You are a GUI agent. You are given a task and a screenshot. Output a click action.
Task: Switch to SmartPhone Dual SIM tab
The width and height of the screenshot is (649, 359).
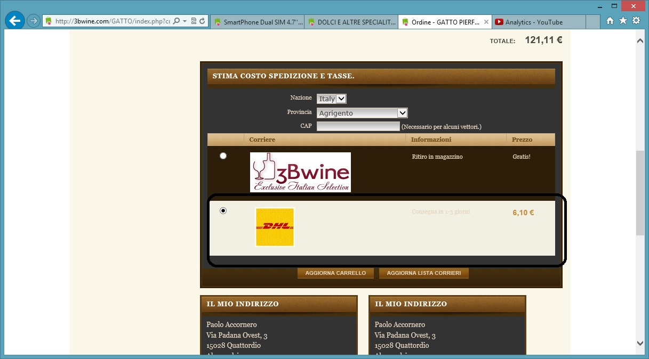257,22
